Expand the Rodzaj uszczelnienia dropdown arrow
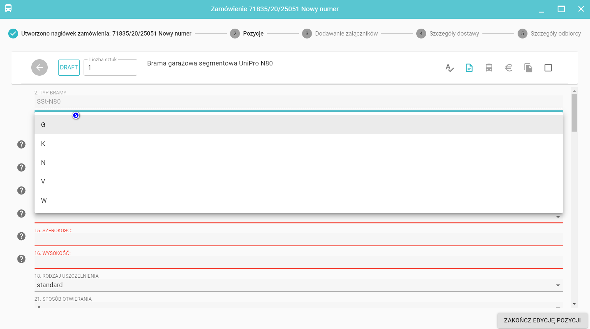Screen dimensions: 590x329 (x=558, y=285)
